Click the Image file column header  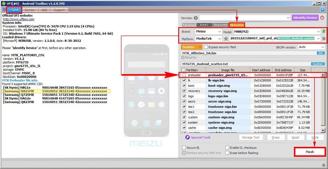click(x=228, y=70)
